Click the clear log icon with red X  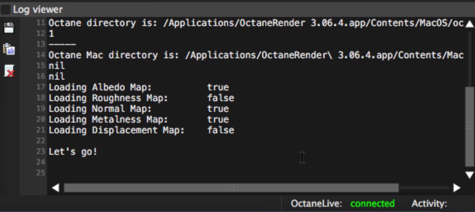pyautogui.click(x=9, y=71)
